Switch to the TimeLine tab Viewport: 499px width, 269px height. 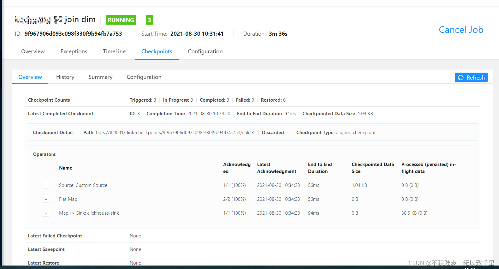(x=114, y=51)
